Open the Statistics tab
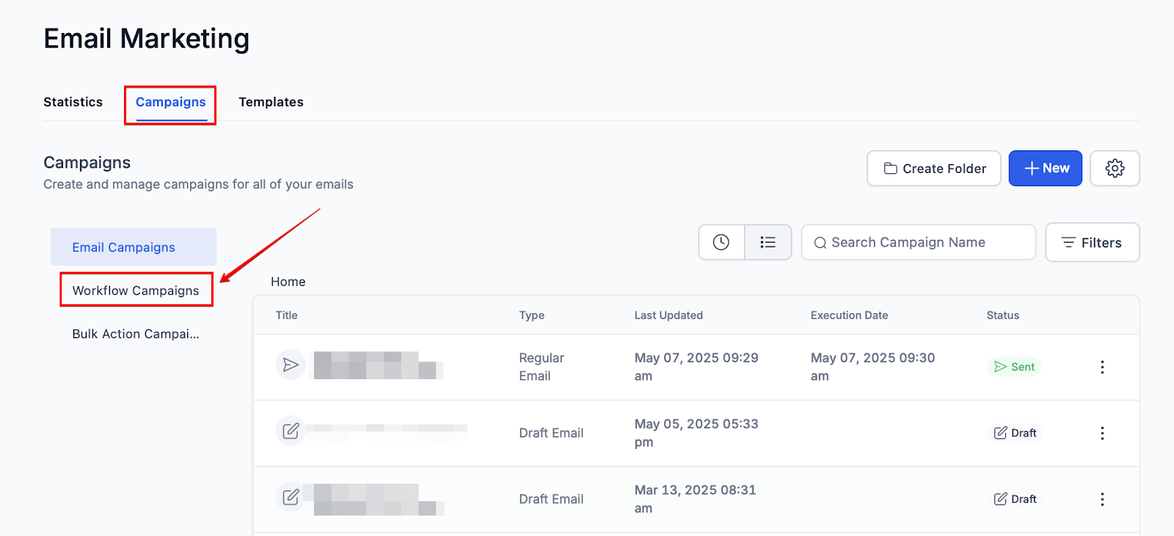Viewport: 1174px width, 536px height. (x=73, y=102)
